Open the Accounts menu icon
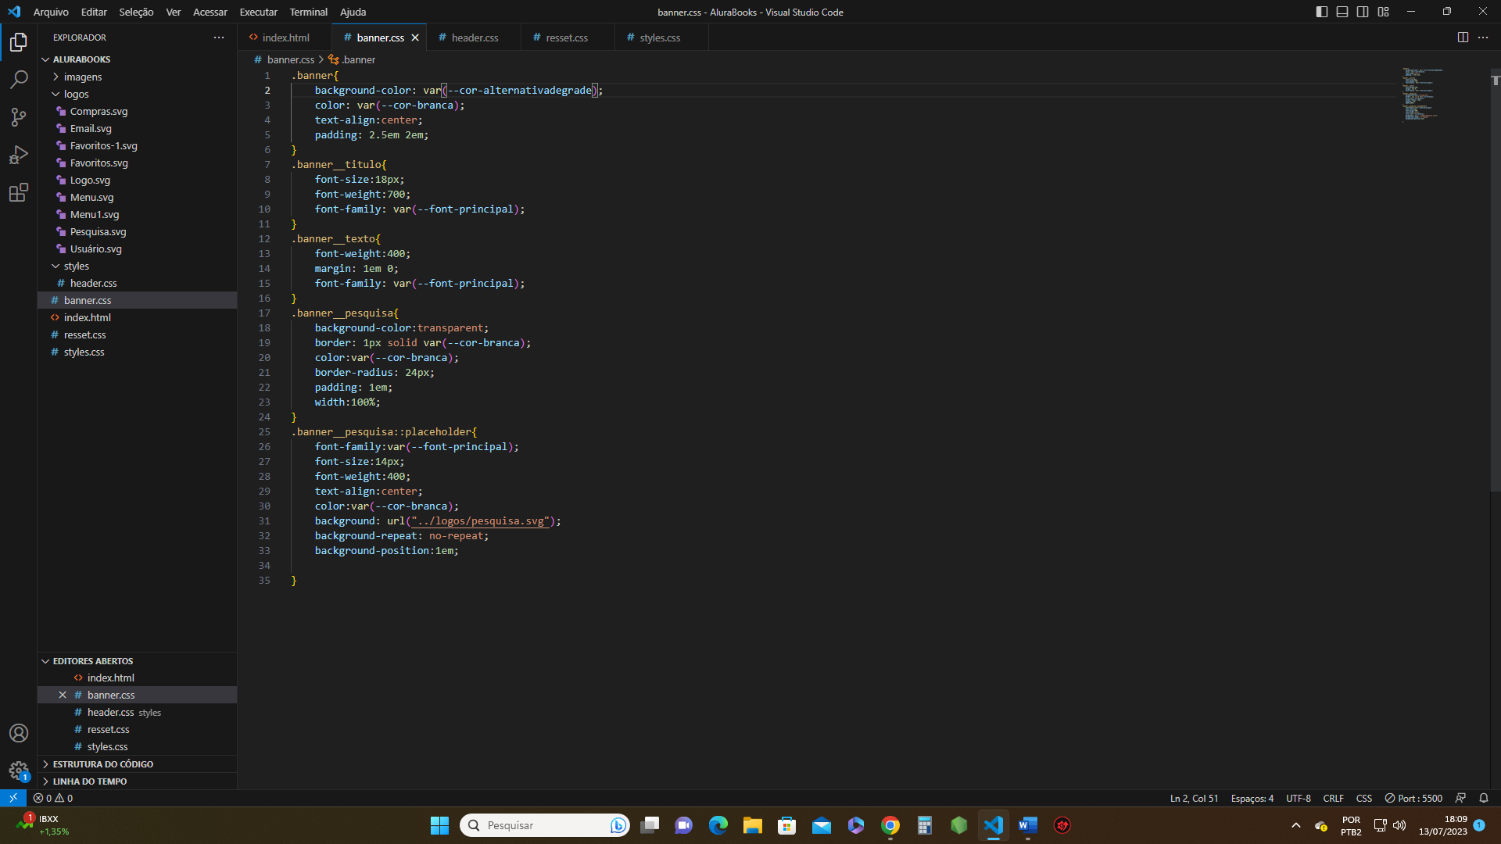 click(19, 733)
